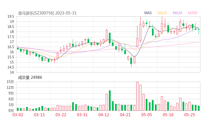Hide the MA20 line via its legend
The width and height of the screenshot is (203, 121).
177,13
